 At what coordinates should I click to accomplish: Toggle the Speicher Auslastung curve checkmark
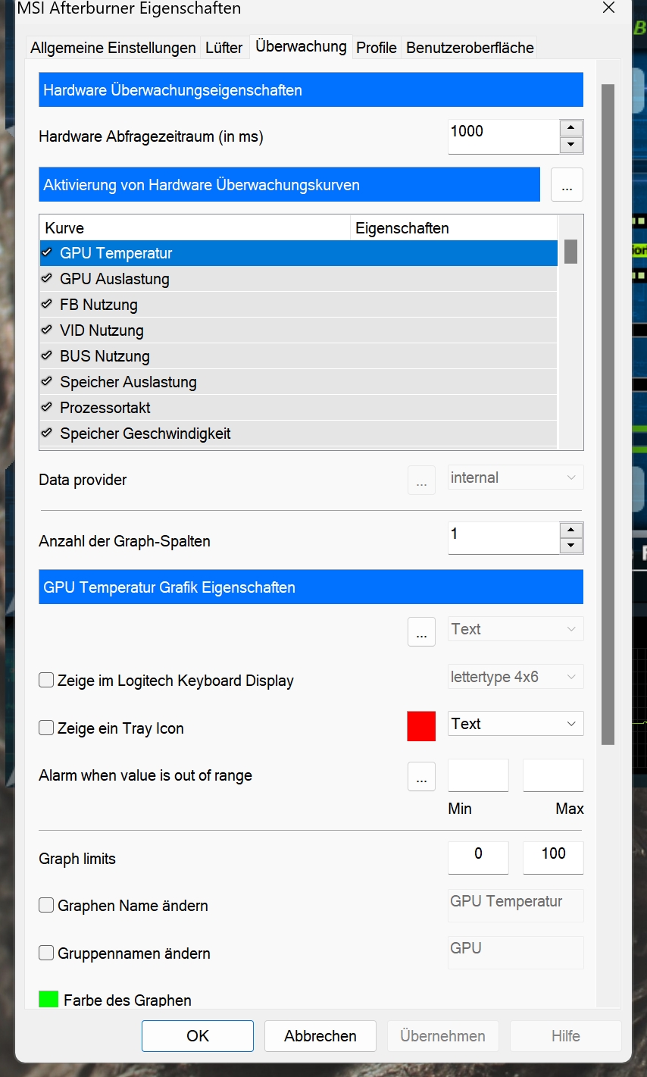point(47,382)
